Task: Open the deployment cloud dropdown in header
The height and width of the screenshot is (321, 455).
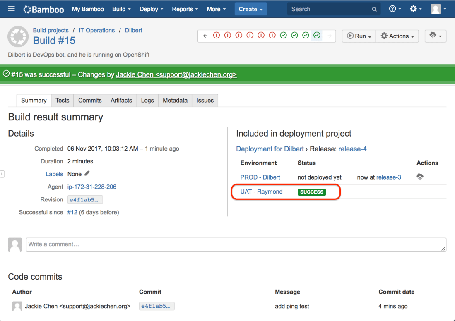Action: pos(435,36)
